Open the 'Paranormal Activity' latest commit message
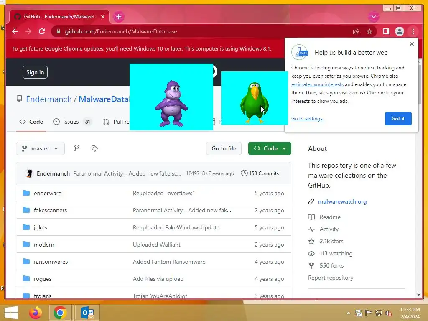428x321 pixels. tap(127, 173)
